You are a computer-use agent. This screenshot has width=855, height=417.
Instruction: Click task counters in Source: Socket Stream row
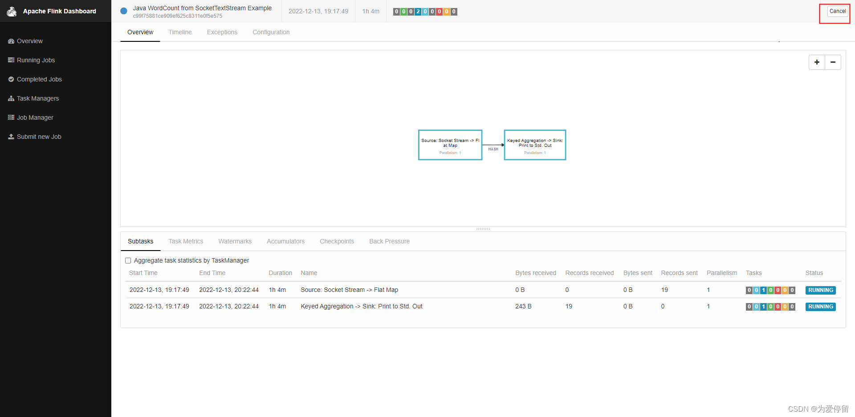coord(770,290)
